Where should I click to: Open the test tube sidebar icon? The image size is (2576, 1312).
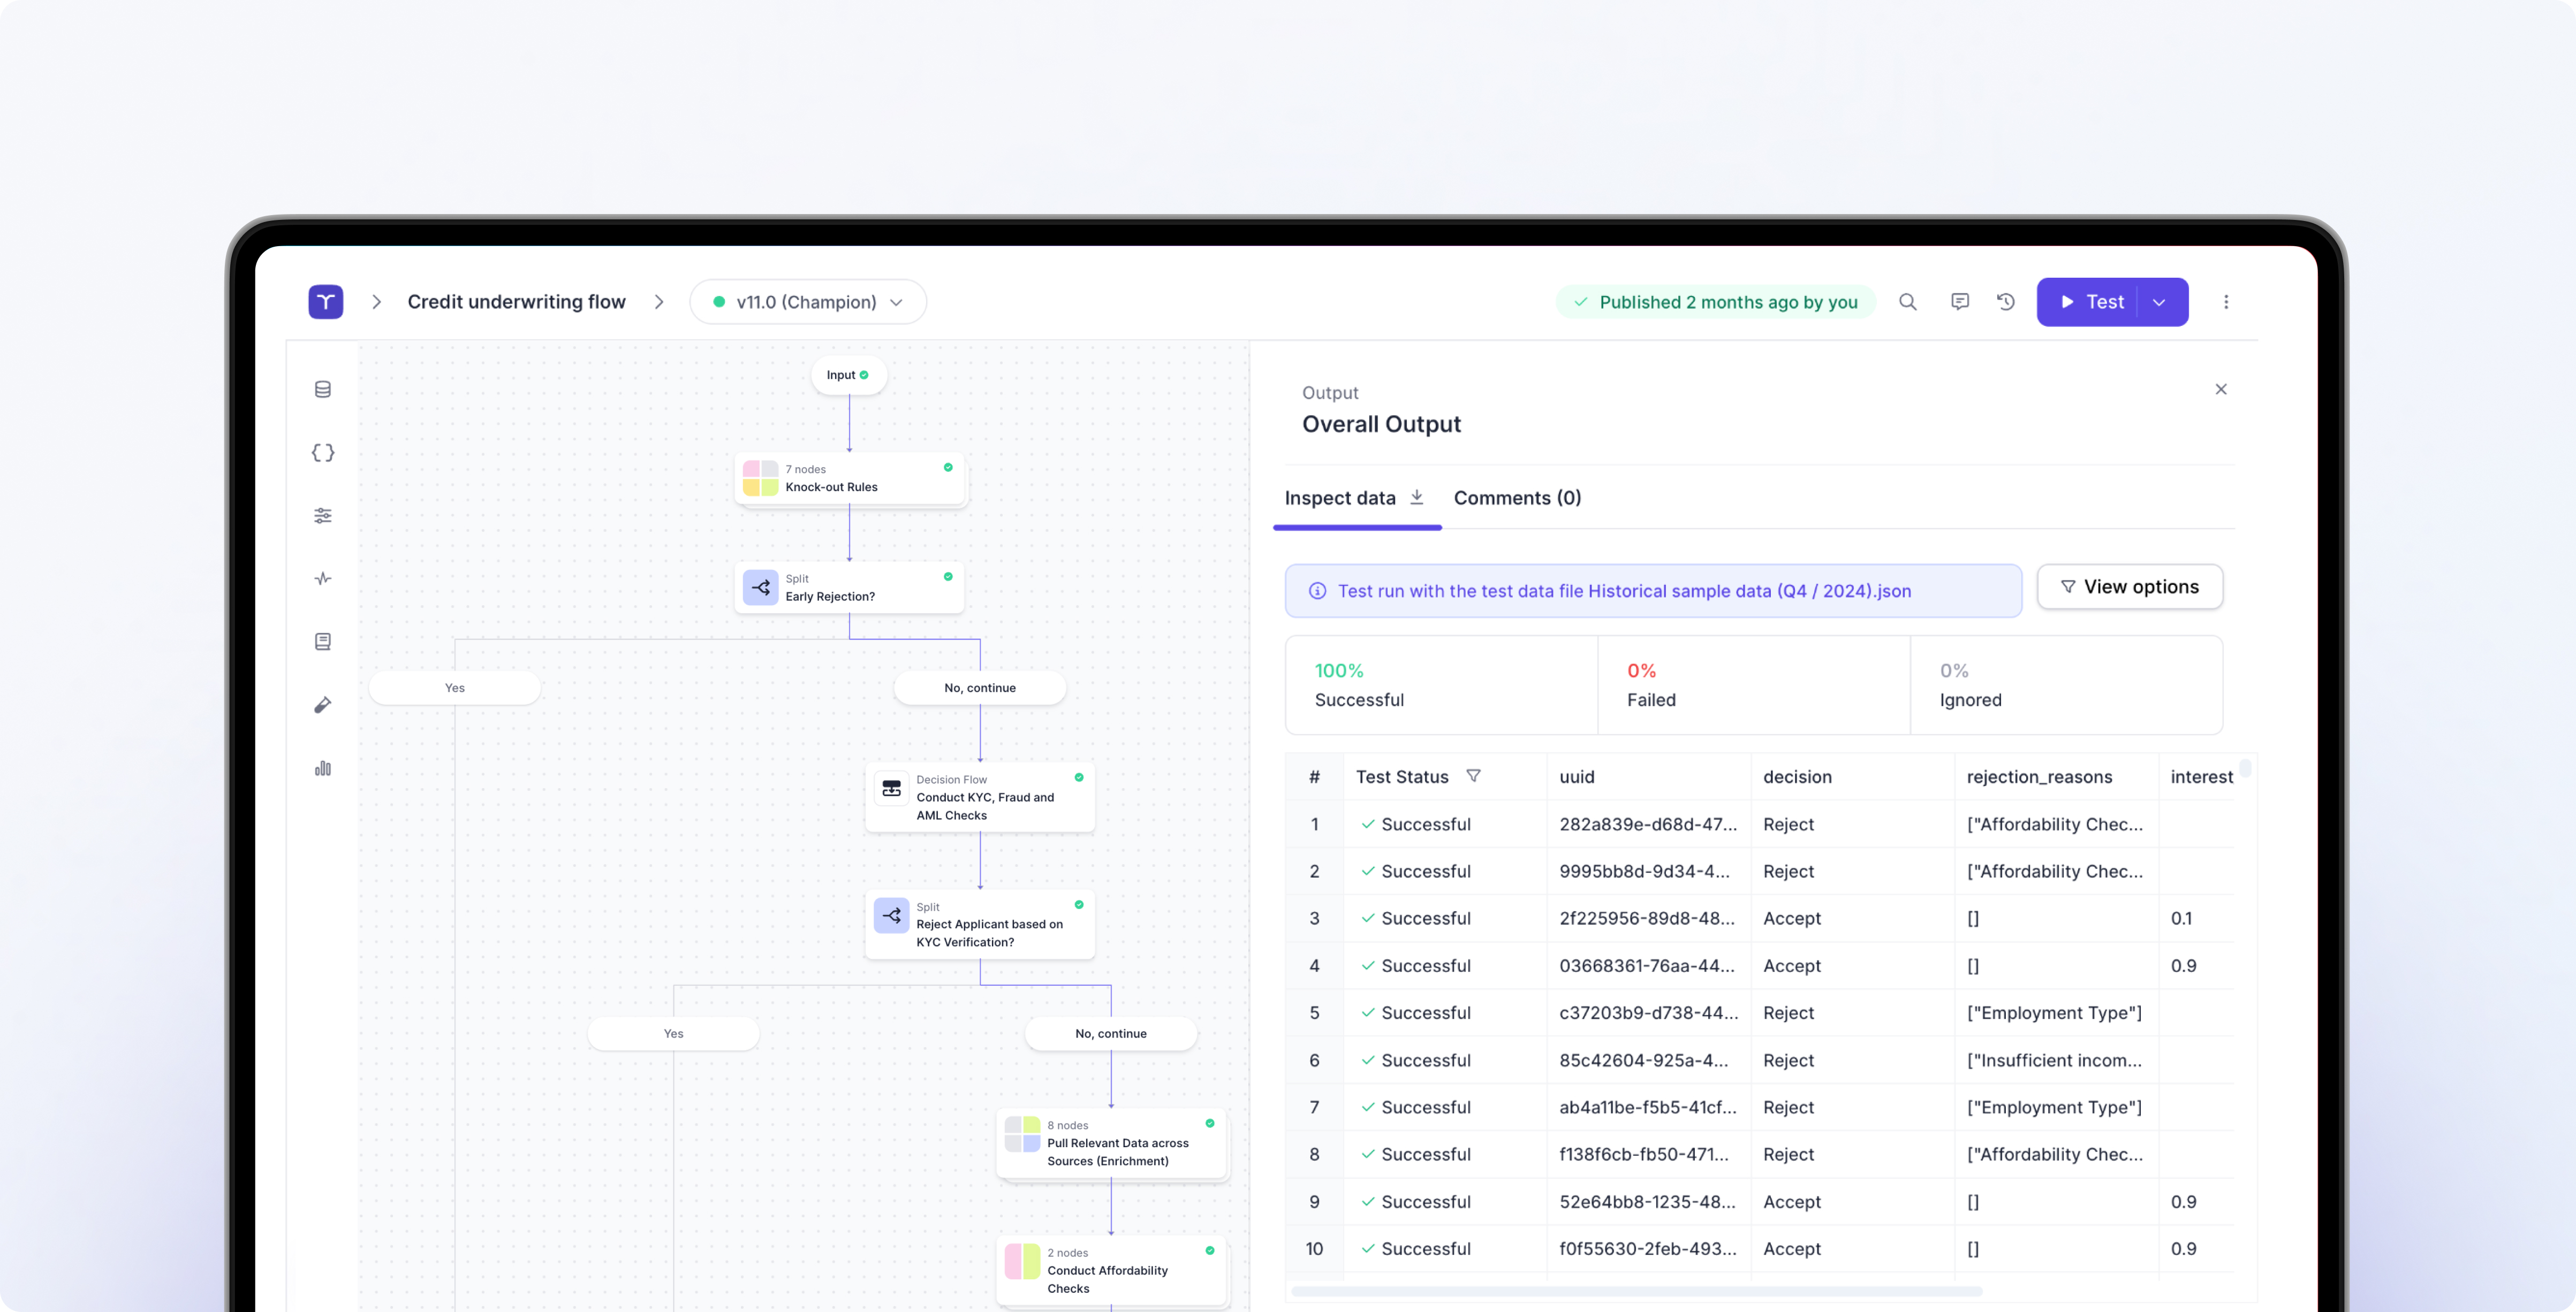click(322, 705)
